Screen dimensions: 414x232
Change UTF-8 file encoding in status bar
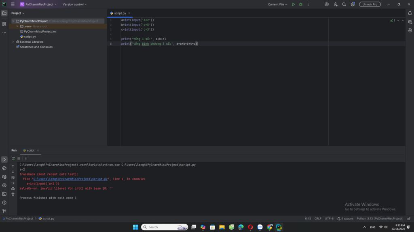click(x=329, y=219)
